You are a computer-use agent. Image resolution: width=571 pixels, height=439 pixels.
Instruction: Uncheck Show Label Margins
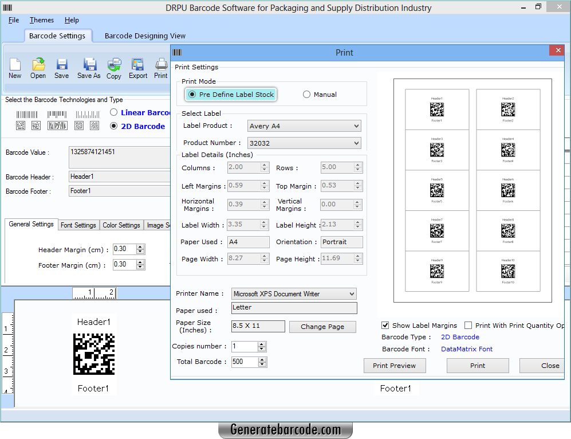[x=385, y=325]
